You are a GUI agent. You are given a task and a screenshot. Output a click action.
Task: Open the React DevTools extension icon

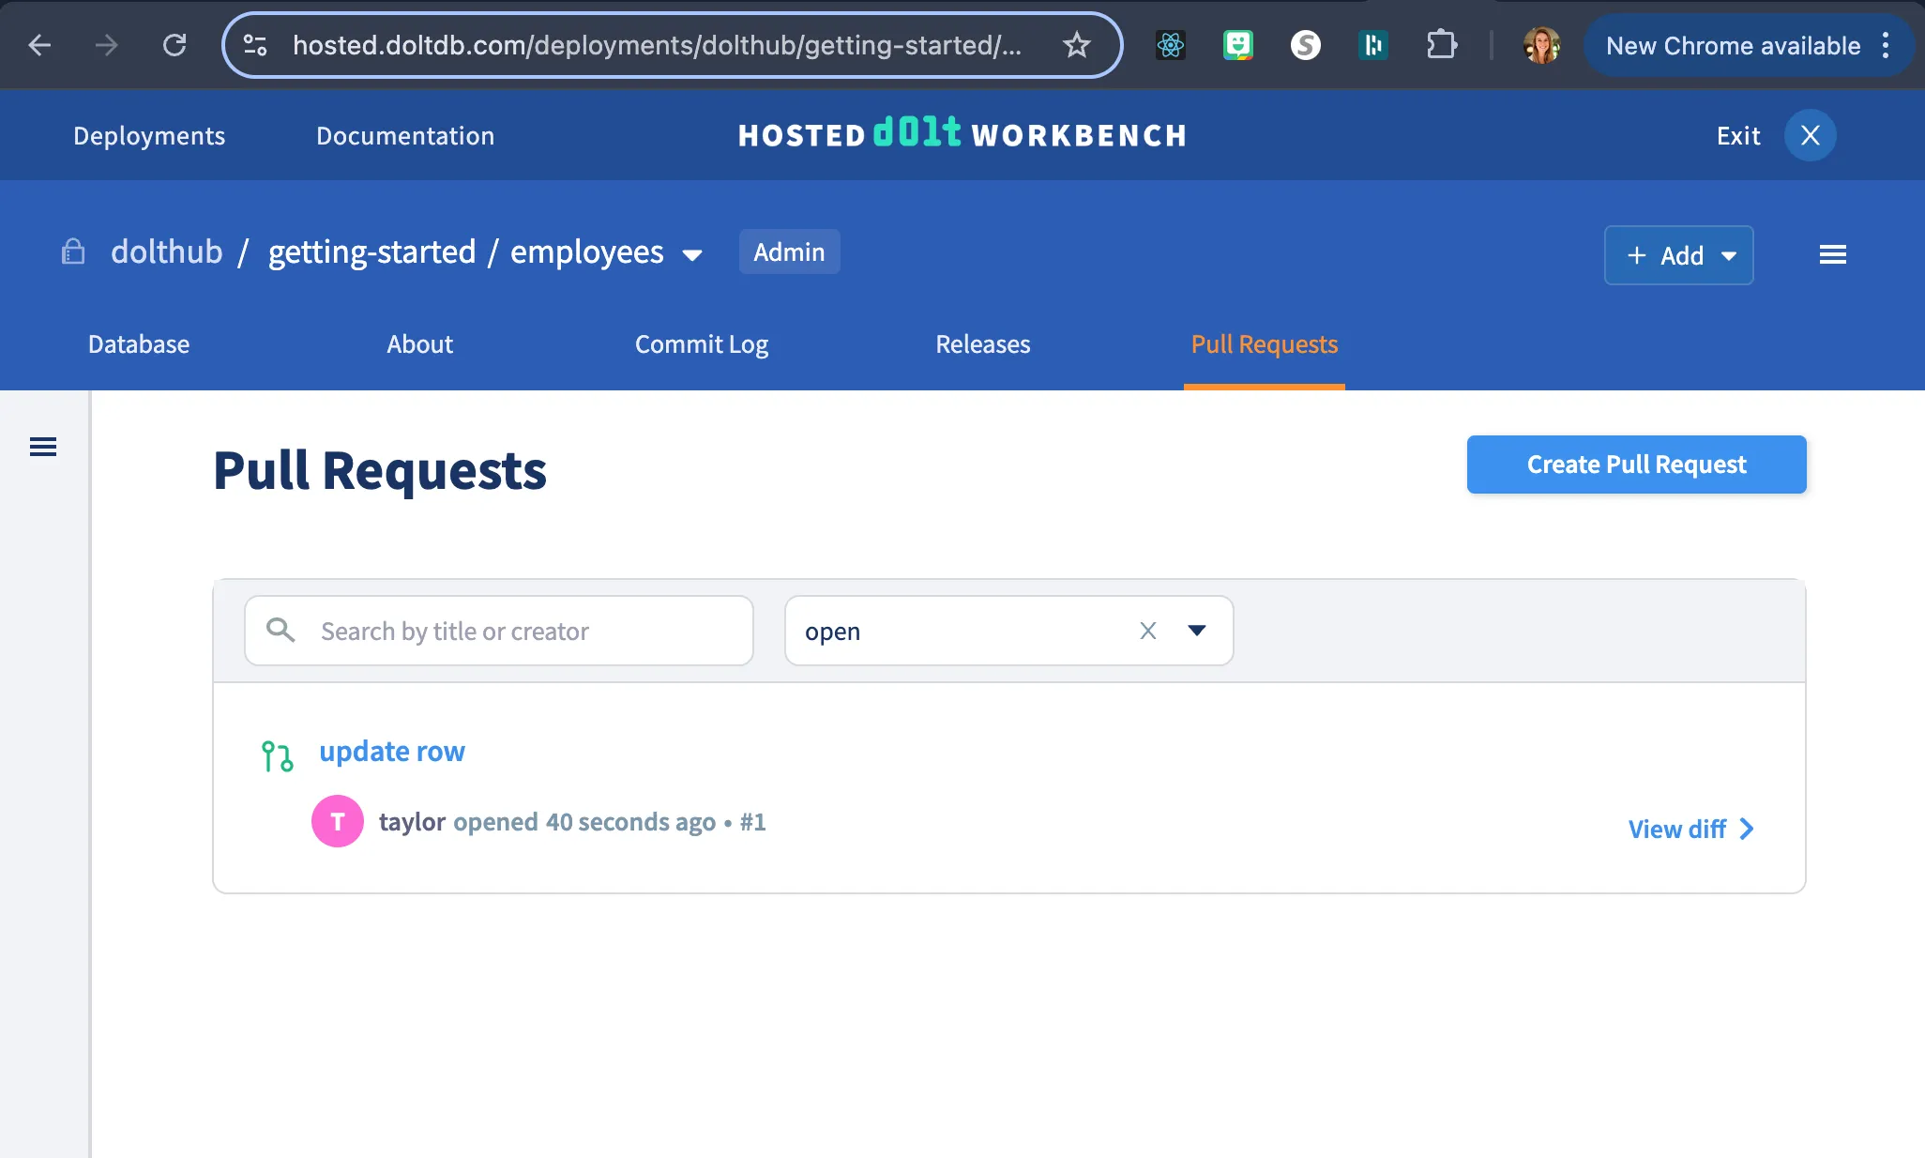(x=1170, y=45)
